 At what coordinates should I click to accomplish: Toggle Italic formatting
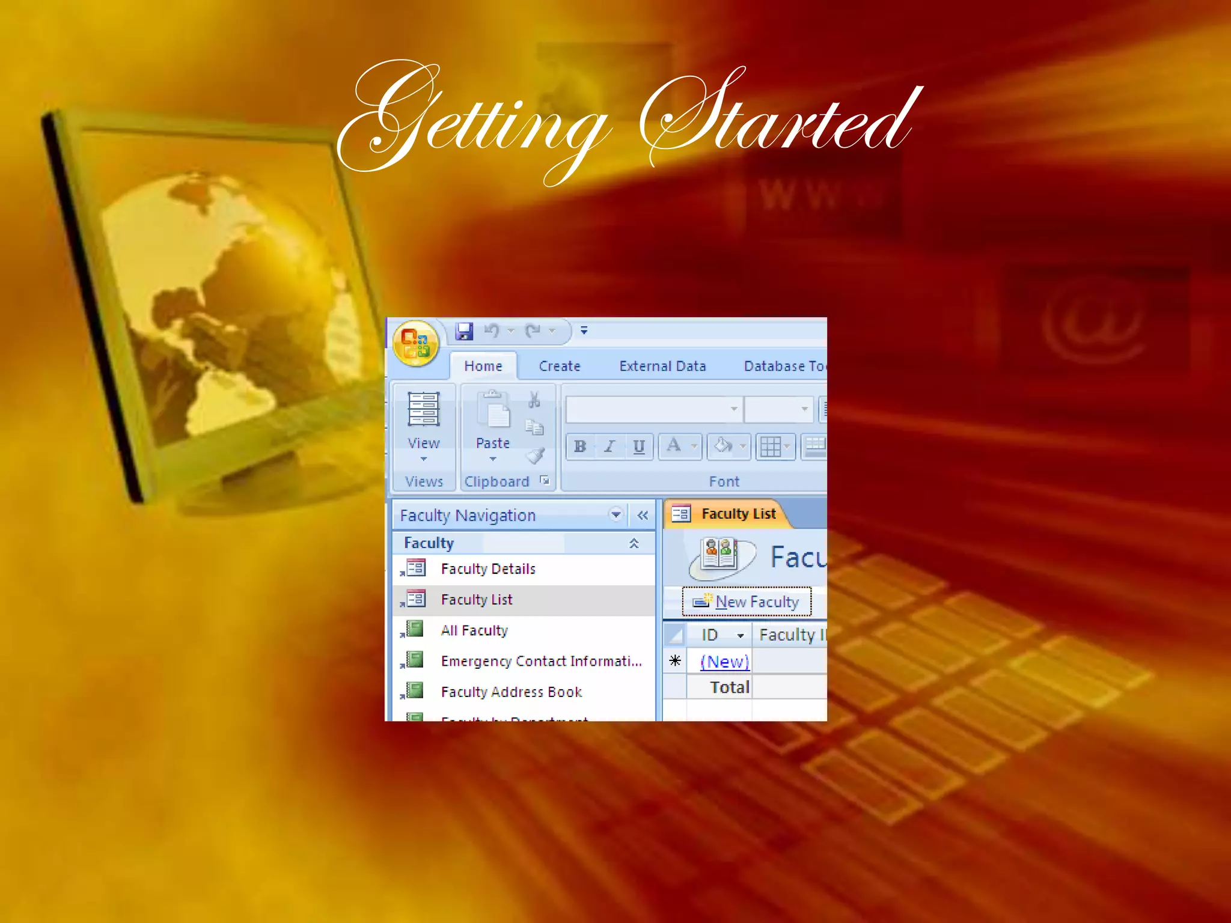pyautogui.click(x=609, y=446)
